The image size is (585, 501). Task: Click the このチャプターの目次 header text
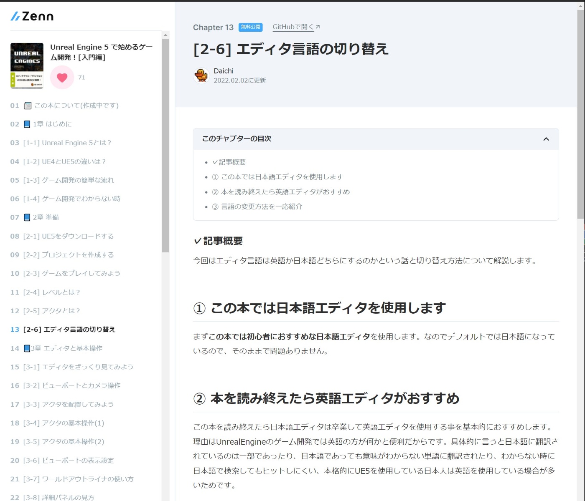coord(237,138)
